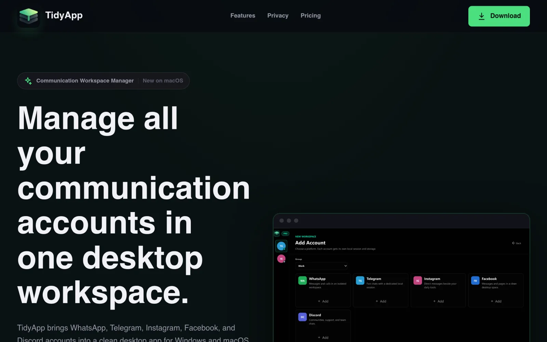Viewport: 547px width, 342px height.
Task: Open the Work group dropdown
Action: pos(322,266)
